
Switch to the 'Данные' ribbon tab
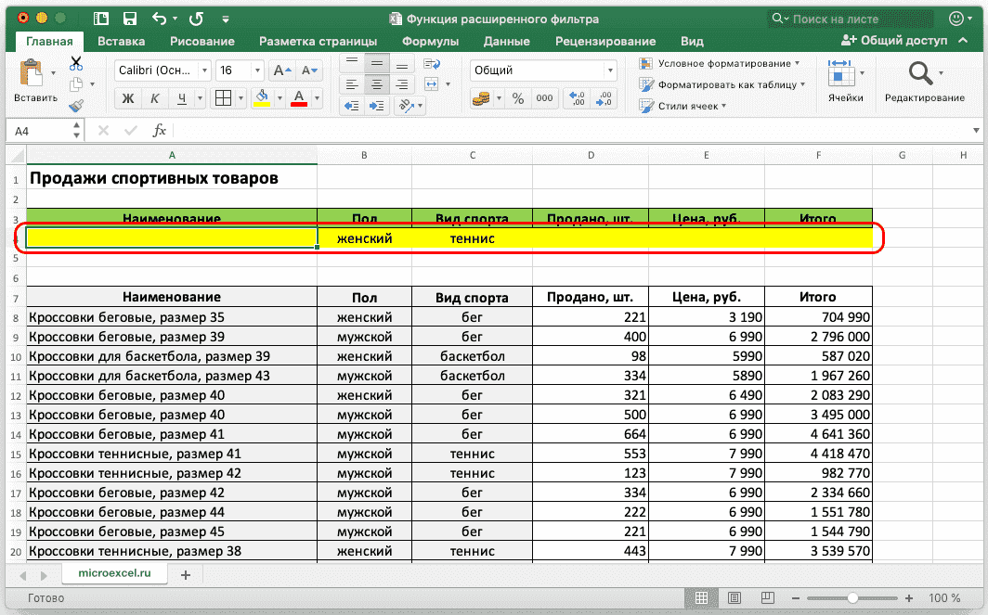[507, 41]
